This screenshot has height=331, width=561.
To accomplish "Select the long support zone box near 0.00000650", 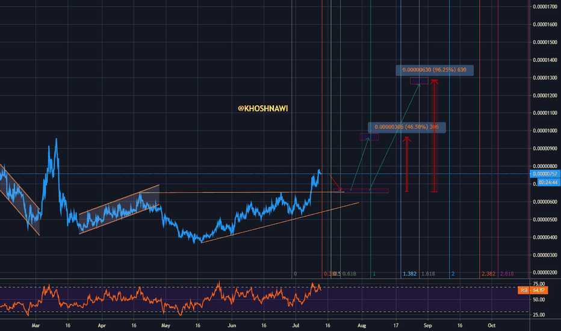I will [361, 191].
